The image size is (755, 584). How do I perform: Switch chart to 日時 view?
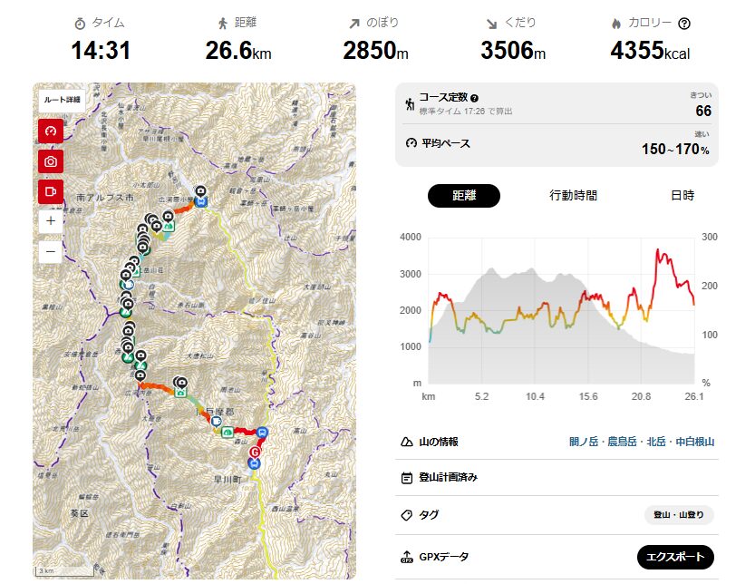(682, 195)
